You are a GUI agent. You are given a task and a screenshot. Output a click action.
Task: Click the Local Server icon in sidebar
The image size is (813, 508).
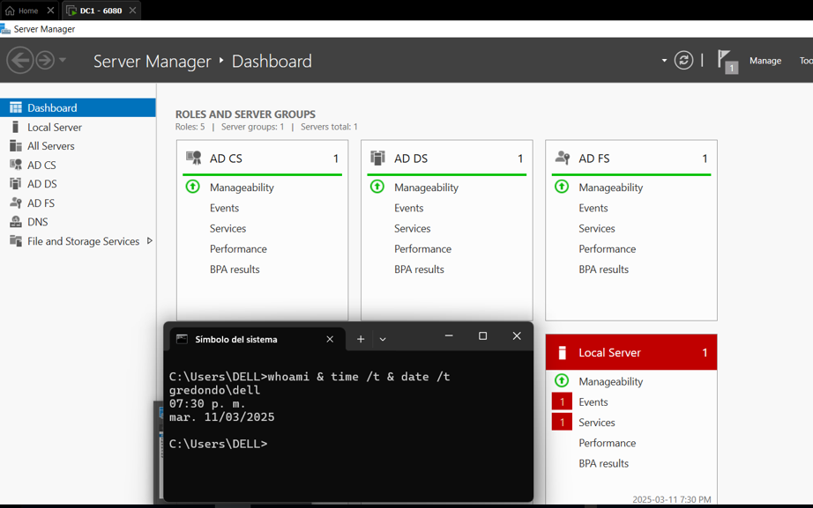tap(16, 127)
